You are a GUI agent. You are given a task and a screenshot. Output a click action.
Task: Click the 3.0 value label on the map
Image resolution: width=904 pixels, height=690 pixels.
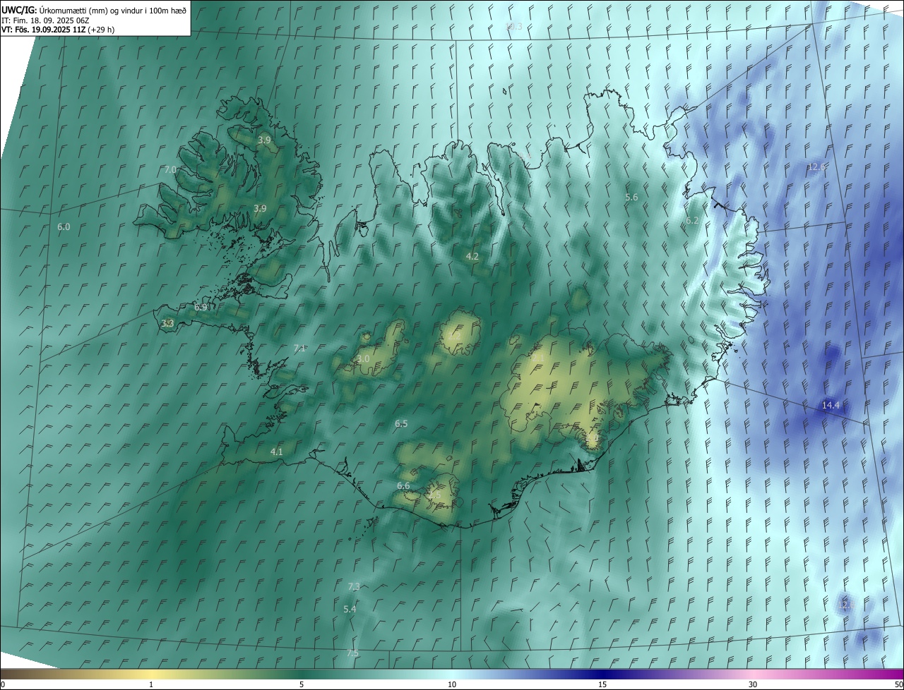pyautogui.click(x=363, y=359)
